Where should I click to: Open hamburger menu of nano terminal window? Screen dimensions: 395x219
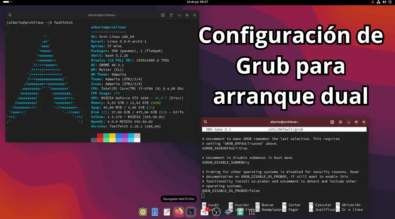(x=340, y=122)
